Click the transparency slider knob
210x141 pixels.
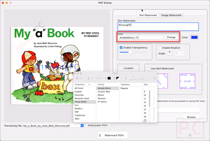tap(130, 52)
